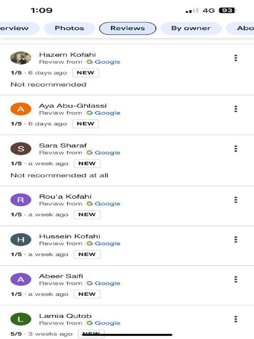The width and height of the screenshot is (254, 339).
Task: Open more options for Lamia Qutob's review
Action: click(x=235, y=319)
